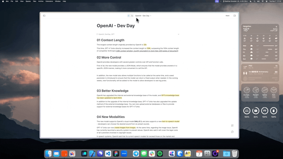283x159 pixels.
Task: Open Font Book in the dock
Action: (x=207, y=154)
